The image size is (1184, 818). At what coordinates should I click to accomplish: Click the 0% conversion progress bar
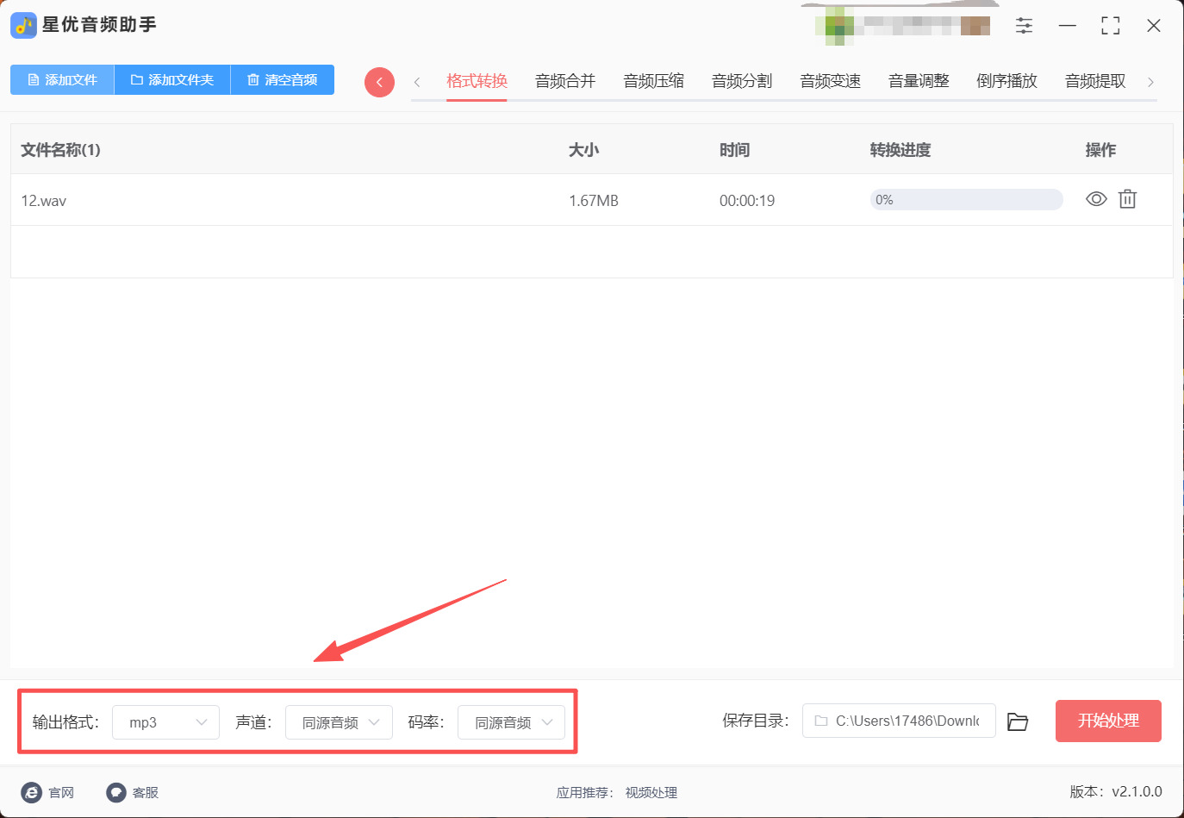(966, 200)
